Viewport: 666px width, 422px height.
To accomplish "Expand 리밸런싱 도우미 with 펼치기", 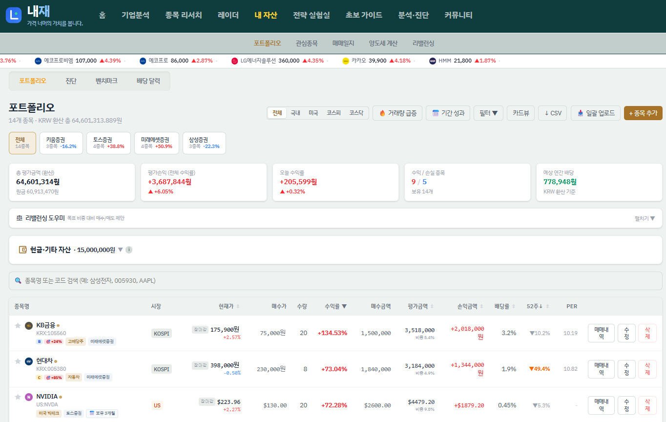I will pos(645,218).
